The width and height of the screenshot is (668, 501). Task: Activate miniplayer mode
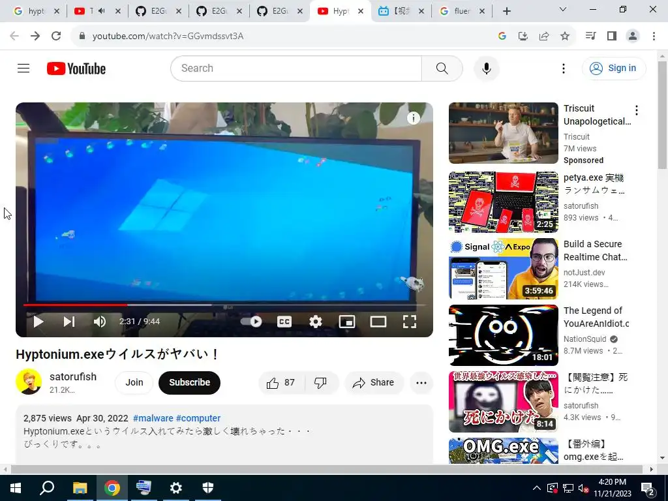click(x=347, y=322)
